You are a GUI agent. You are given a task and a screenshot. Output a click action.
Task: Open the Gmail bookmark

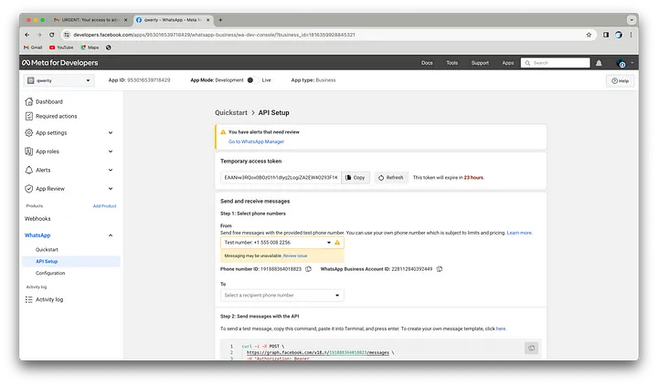point(33,47)
